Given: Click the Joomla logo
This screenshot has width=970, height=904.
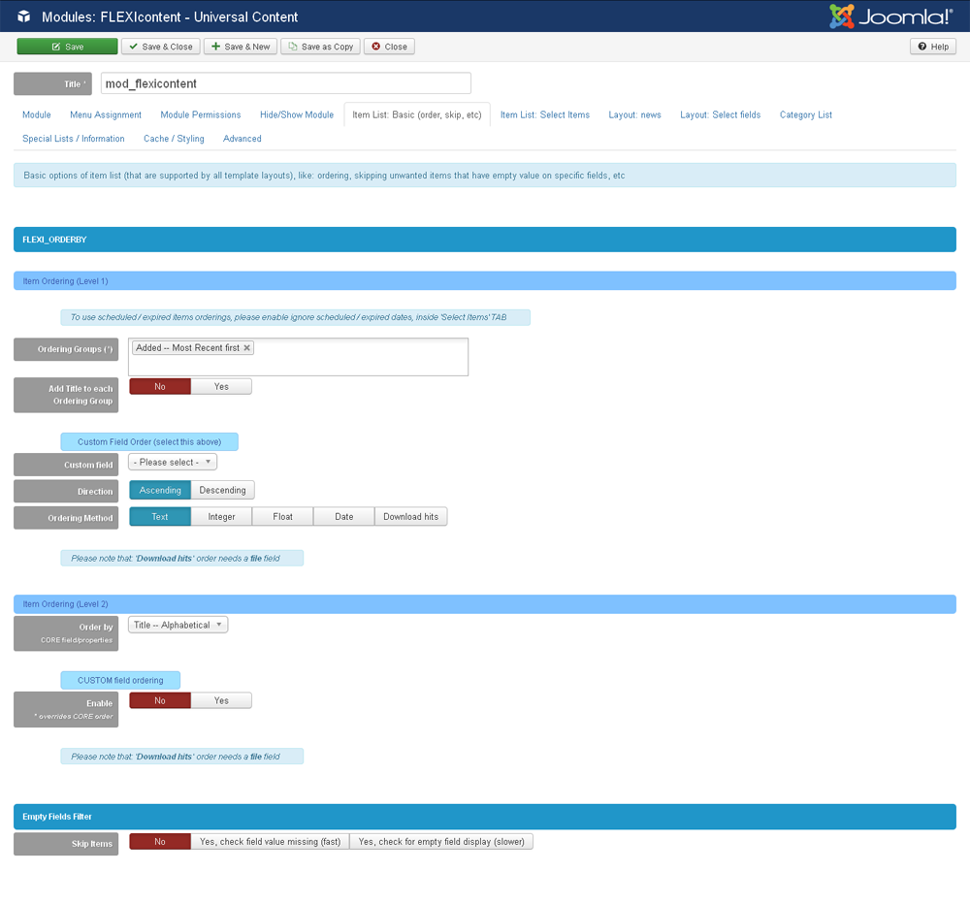Looking at the screenshot, I should pyautogui.click(x=890, y=16).
